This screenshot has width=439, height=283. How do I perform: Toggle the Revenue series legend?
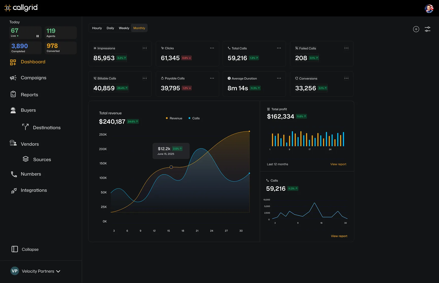point(174,118)
